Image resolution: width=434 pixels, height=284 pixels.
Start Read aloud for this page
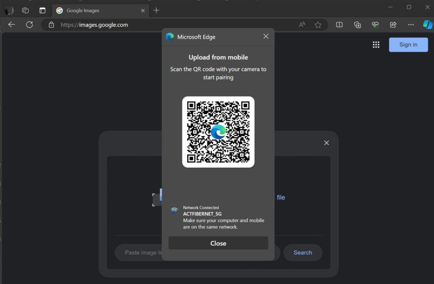[x=301, y=25]
